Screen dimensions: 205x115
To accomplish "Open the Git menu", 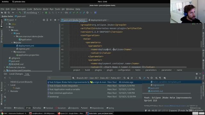I will (63, 9).
